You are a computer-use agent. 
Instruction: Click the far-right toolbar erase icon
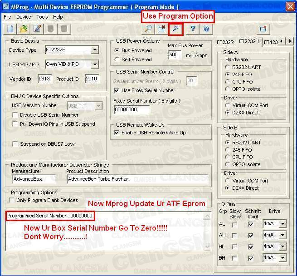(x=263, y=29)
